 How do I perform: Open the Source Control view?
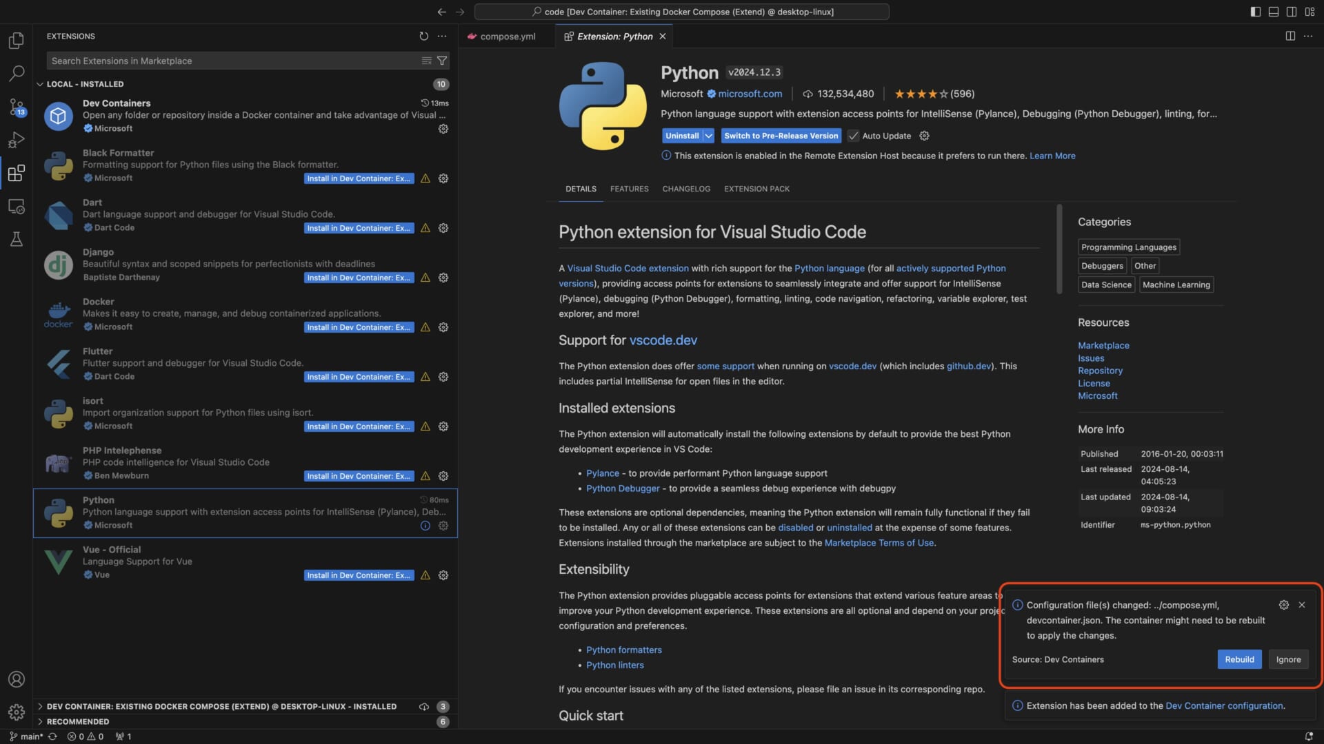[16, 107]
